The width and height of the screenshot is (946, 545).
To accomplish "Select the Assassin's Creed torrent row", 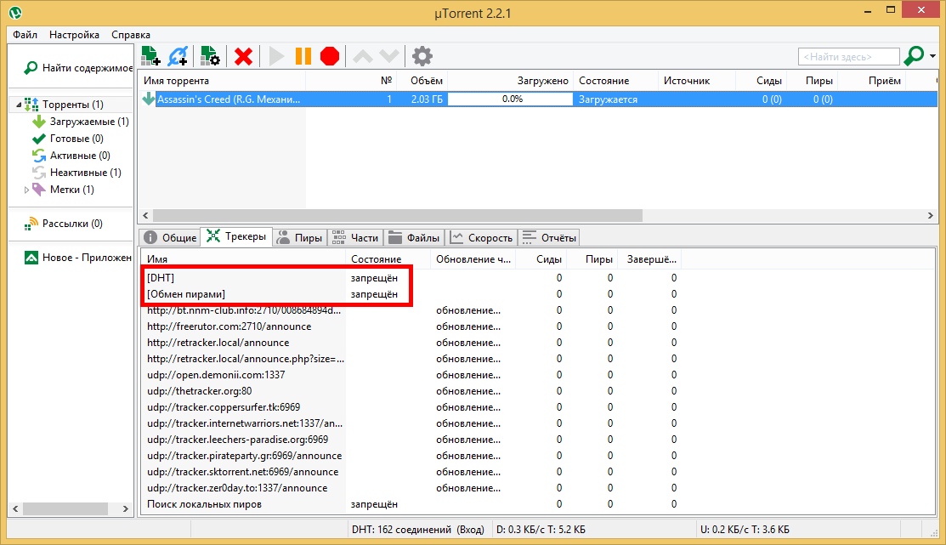I will 229,99.
